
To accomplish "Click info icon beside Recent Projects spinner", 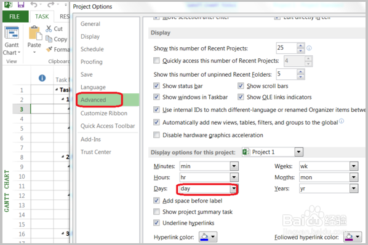I will click(309, 48).
